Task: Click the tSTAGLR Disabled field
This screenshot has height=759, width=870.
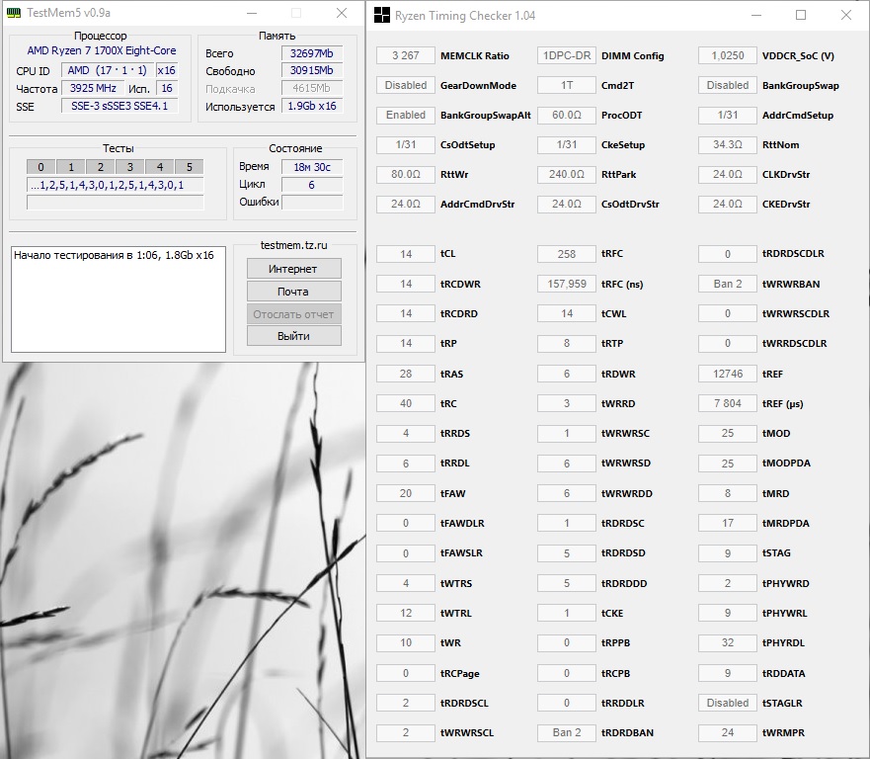Action: 728,703
